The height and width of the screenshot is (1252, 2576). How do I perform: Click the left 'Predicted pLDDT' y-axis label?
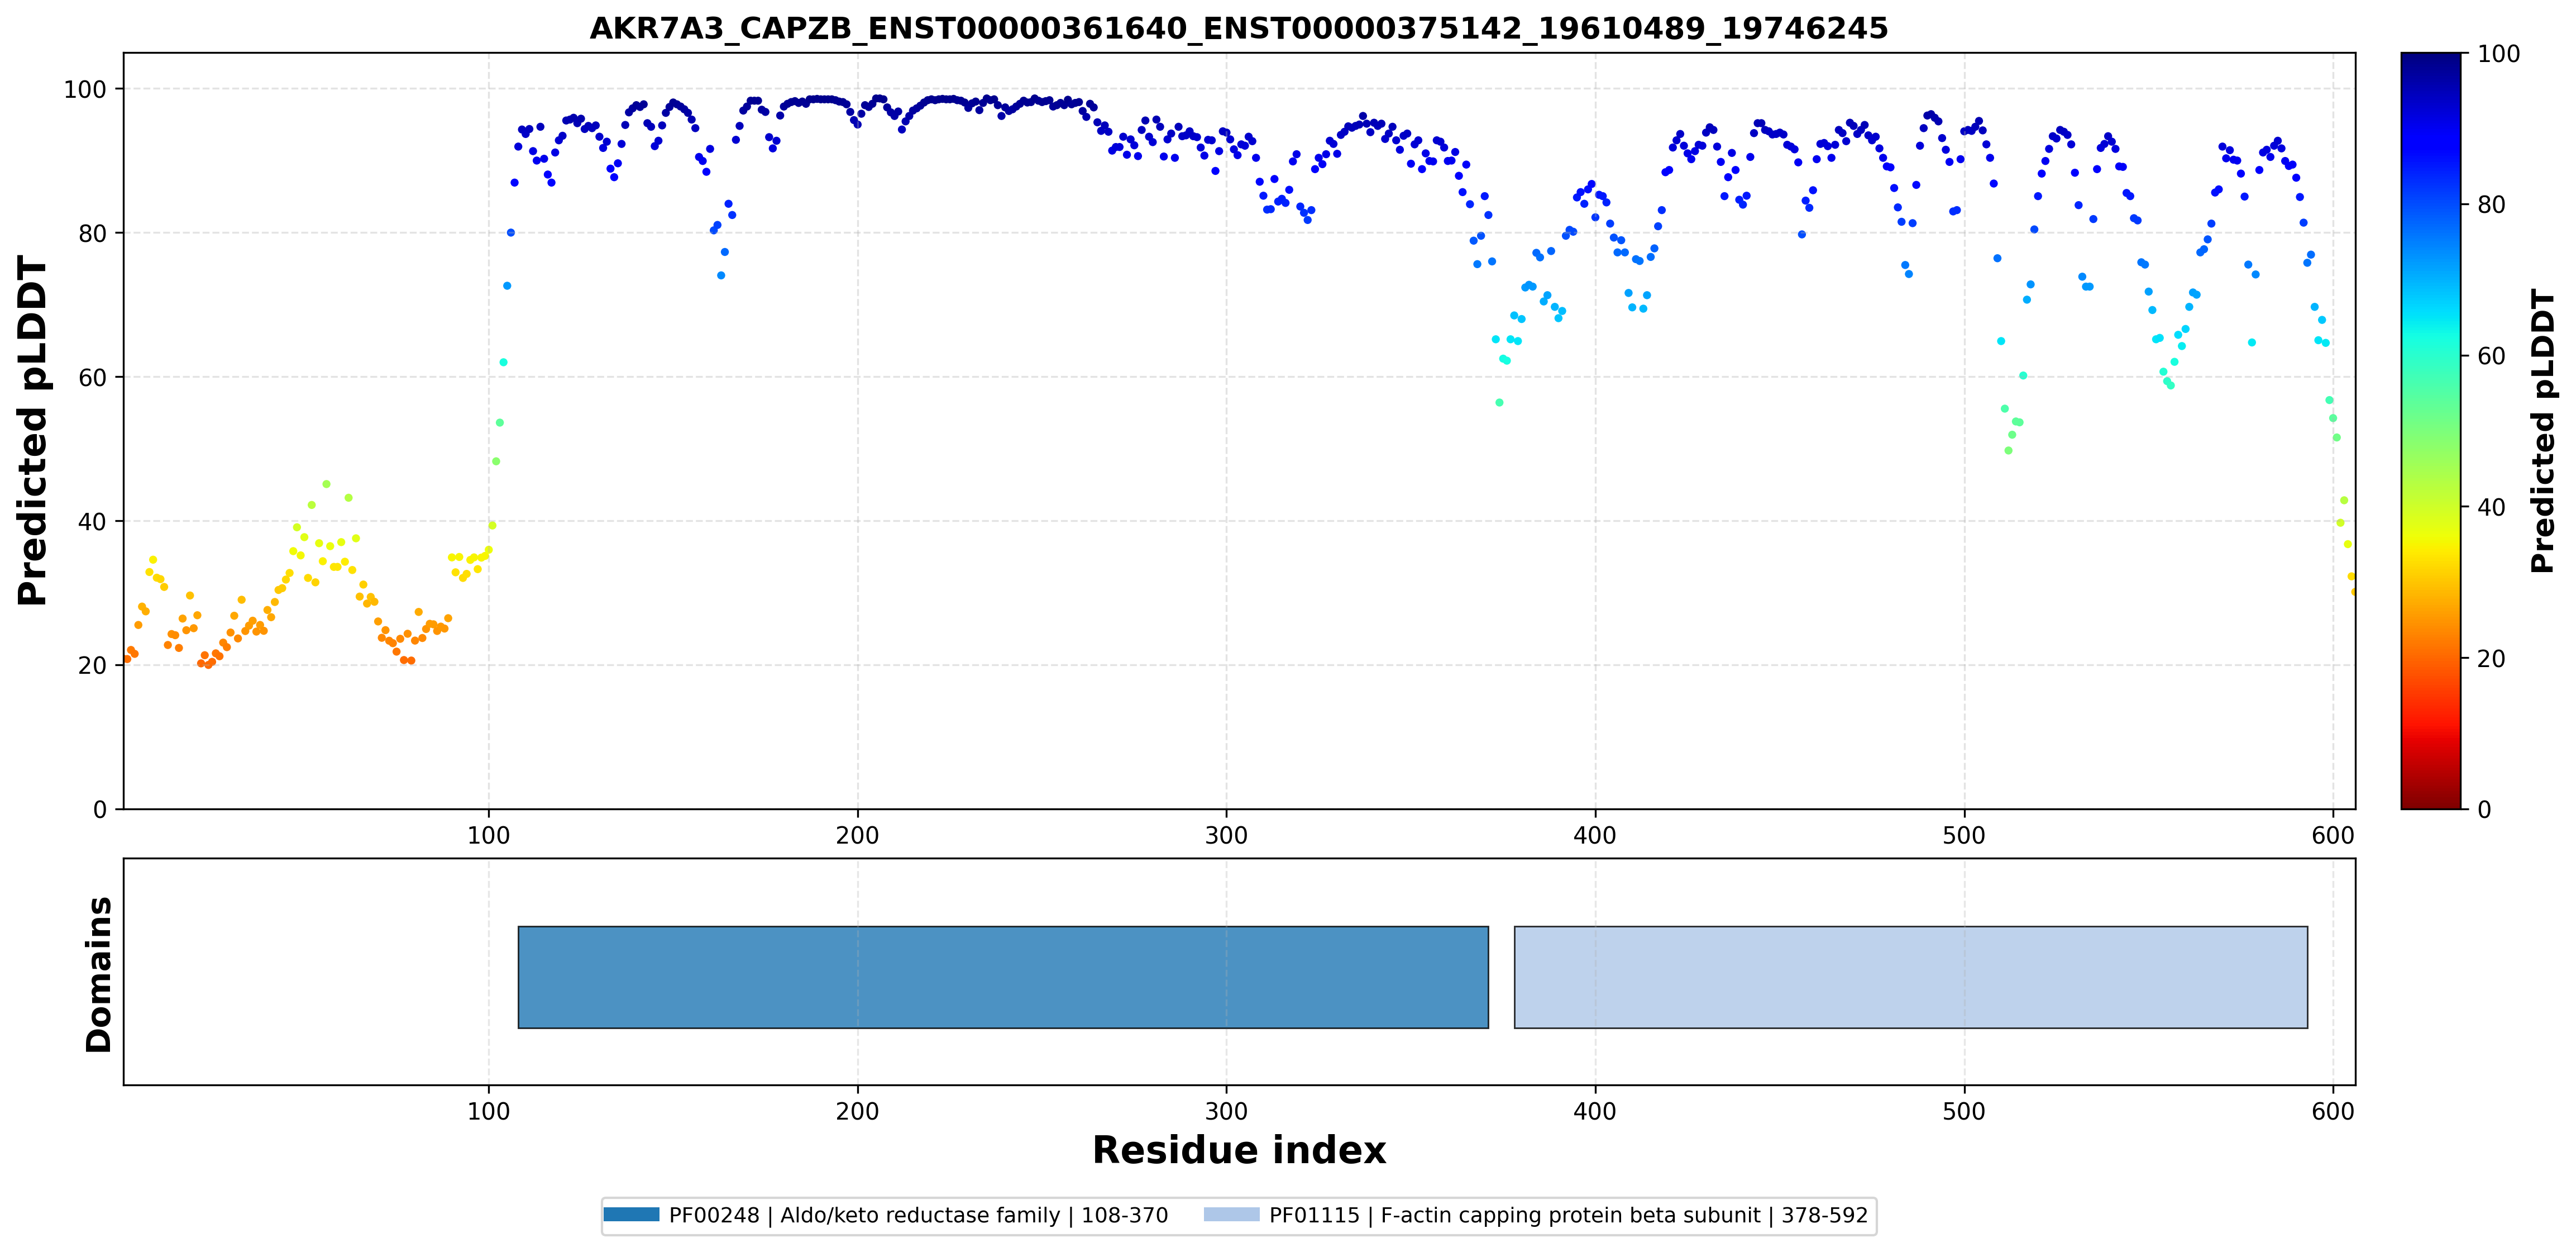[33, 430]
